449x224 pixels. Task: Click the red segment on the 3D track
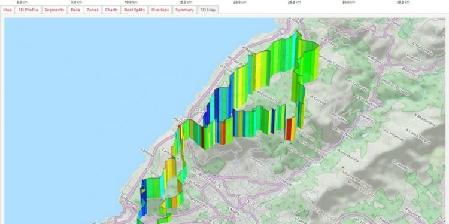click(x=289, y=130)
